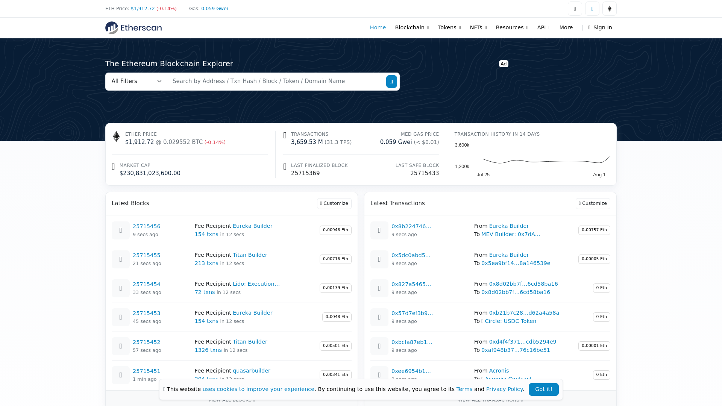Open transaction 0x5dc0abd5

(411, 255)
